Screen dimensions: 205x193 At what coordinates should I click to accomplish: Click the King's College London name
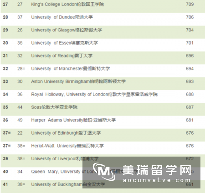(x=67, y=4)
